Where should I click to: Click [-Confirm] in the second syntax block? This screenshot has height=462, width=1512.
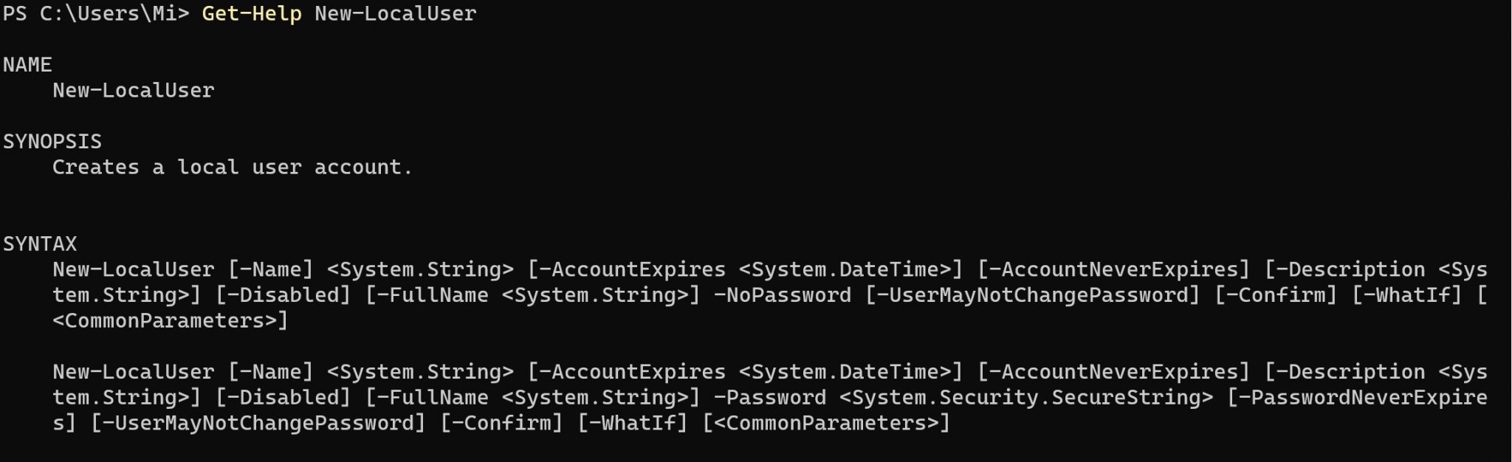(501, 424)
